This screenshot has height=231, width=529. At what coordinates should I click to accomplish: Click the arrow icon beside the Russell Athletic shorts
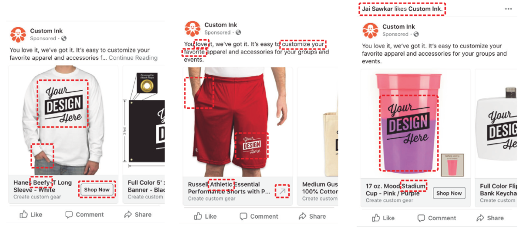tap(282, 191)
